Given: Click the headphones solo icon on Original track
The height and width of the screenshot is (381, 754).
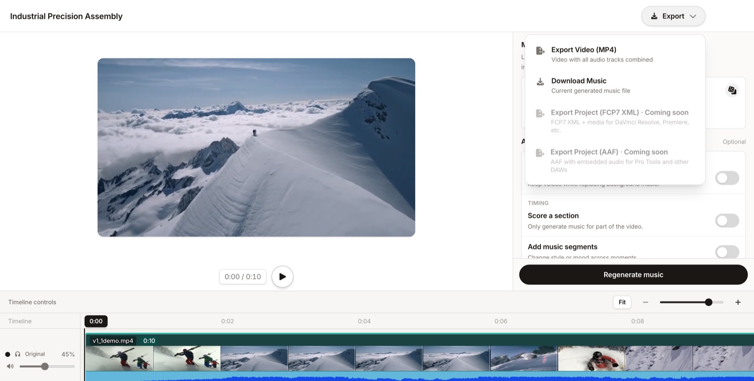Looking at the screenshot, I should point(17,354).
